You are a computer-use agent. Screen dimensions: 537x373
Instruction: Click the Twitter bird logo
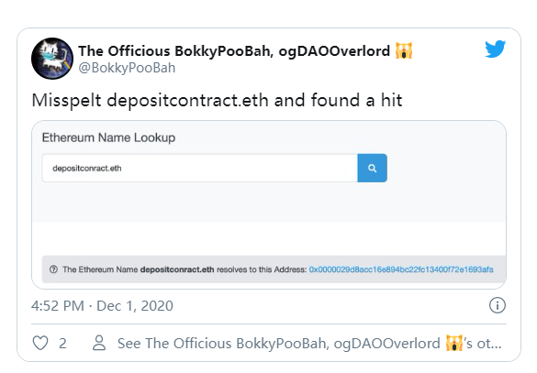[495, 49]
